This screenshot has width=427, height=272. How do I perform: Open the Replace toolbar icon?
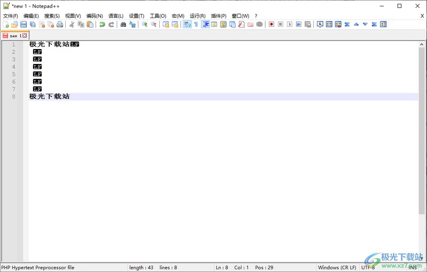point(133,25)
